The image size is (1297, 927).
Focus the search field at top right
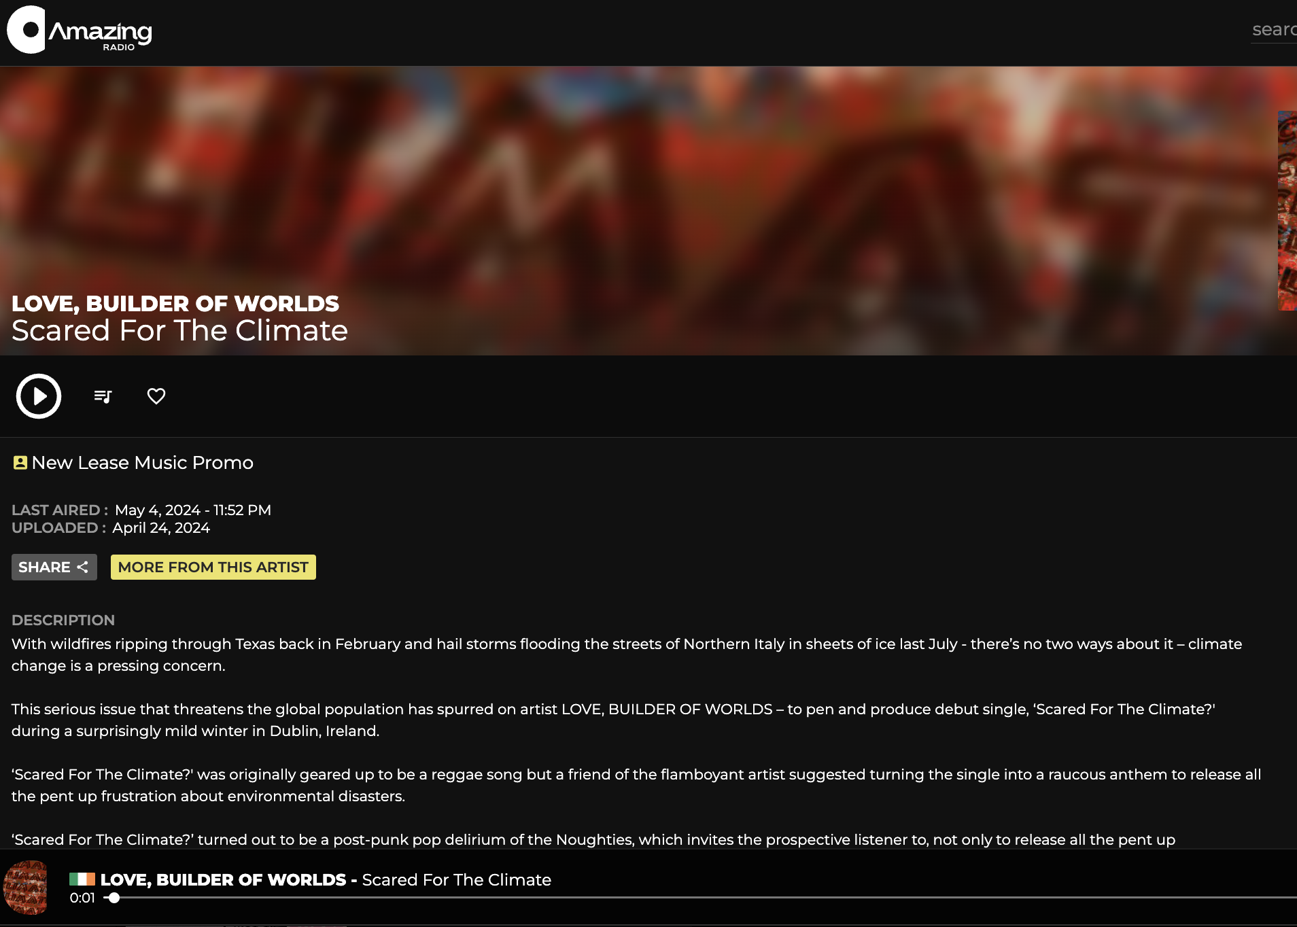(1274, 30)
